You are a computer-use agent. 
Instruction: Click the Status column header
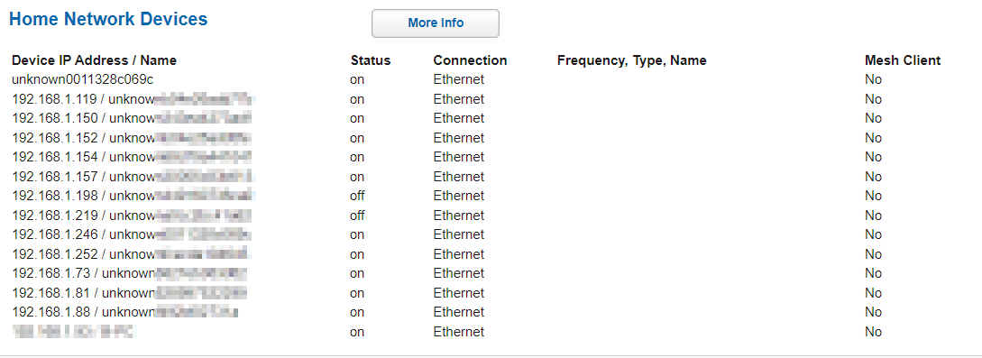tap(370, 60)
